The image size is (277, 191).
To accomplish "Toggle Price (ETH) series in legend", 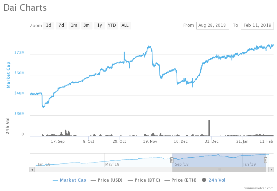I will point(180,180).
